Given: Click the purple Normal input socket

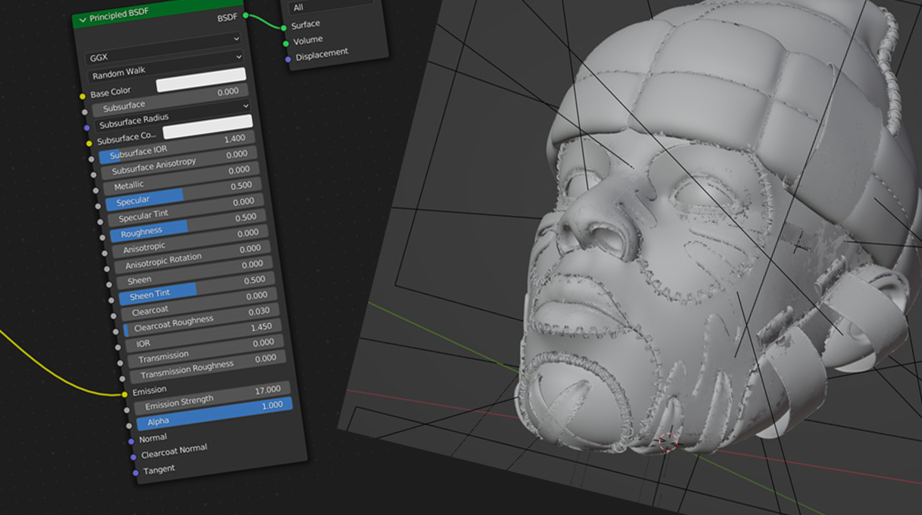Looking at the screenshot, I should tap(131, 441).
